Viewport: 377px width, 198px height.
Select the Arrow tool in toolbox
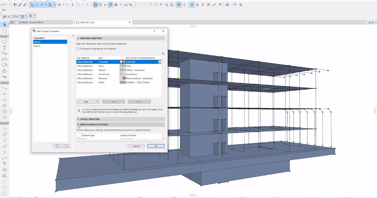[4, 25]
